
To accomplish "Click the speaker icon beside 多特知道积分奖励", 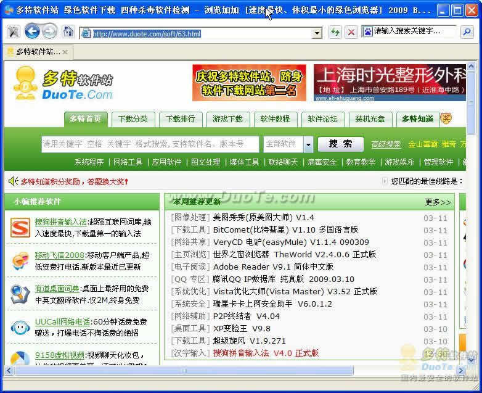I will point(14,181).
